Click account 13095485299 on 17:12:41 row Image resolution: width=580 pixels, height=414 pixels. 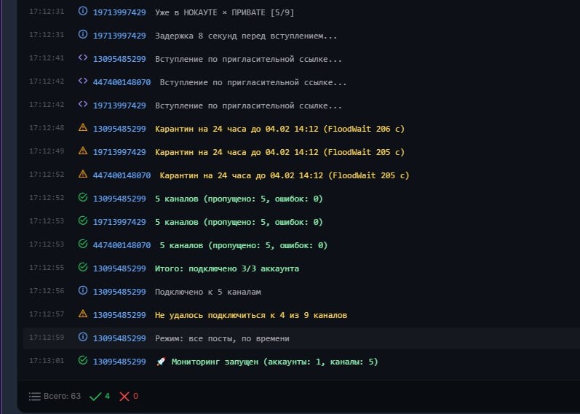(119, 59)
